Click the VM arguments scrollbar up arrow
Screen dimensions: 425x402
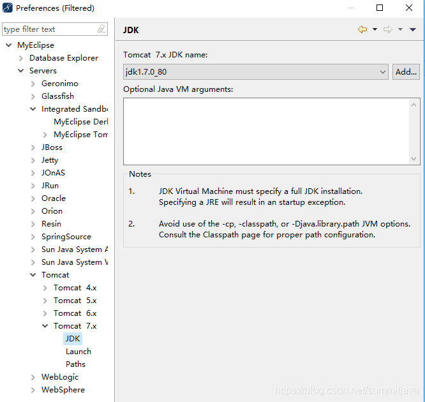(414, 105)
